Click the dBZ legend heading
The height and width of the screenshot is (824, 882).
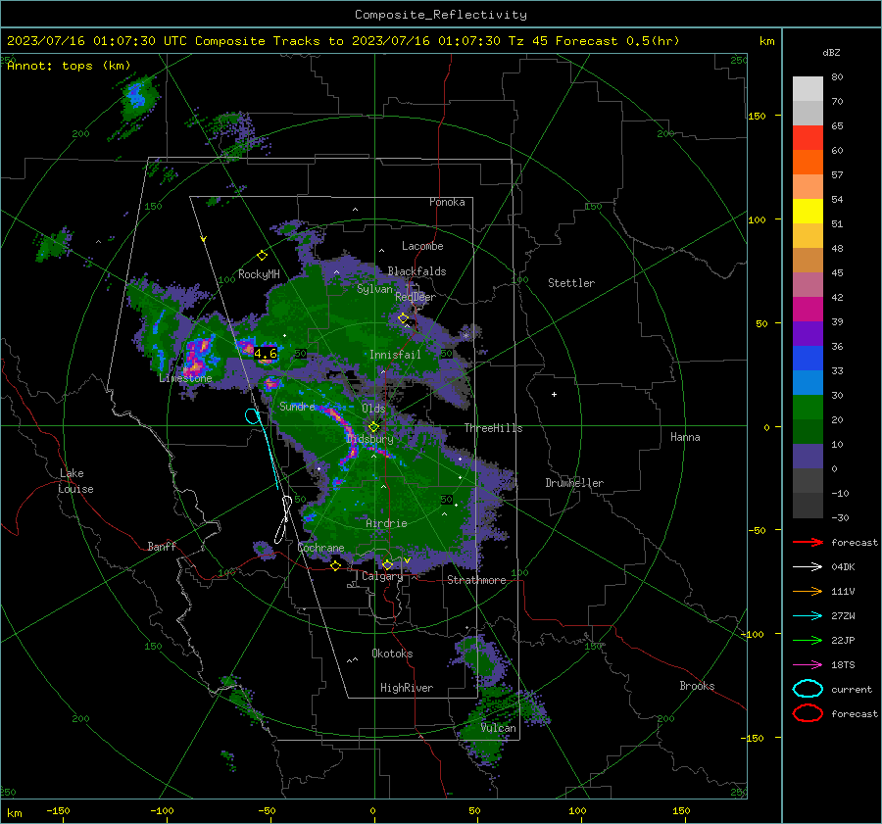(831, 53)
